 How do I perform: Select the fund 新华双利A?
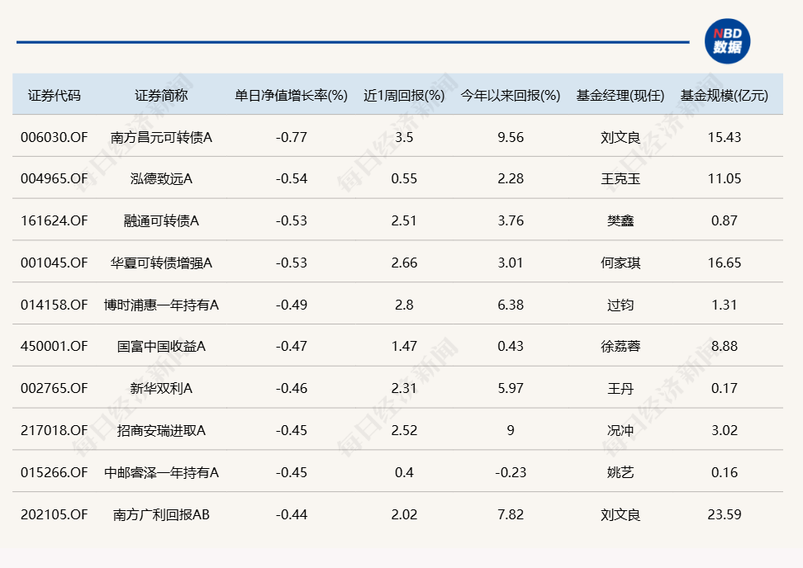click(161, 389)
